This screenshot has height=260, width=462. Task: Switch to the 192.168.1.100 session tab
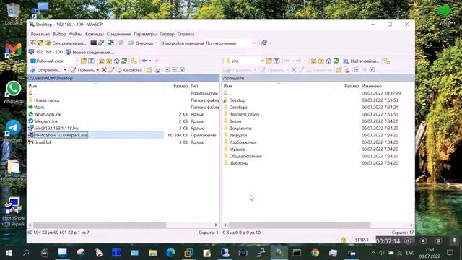(45, 52)
